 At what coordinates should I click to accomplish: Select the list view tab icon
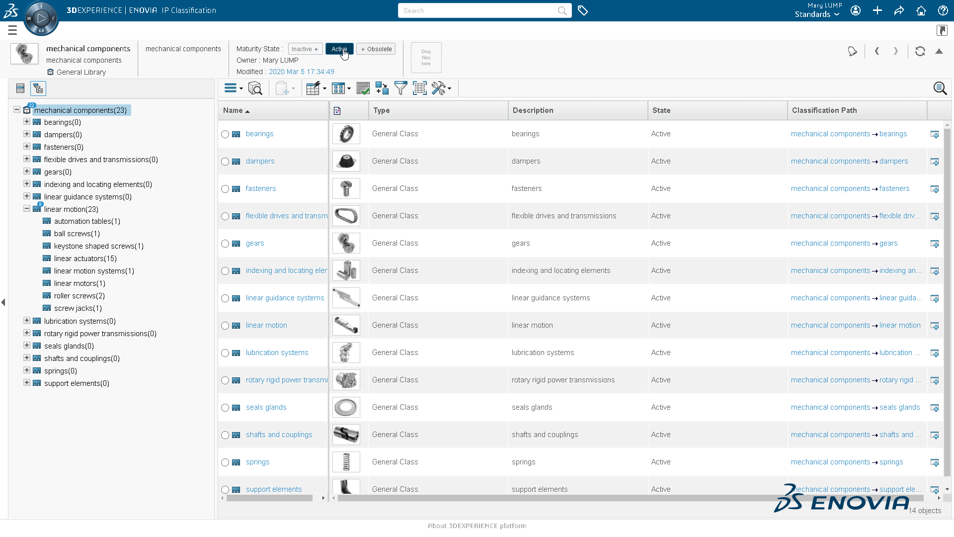click(x=20, y=88)
